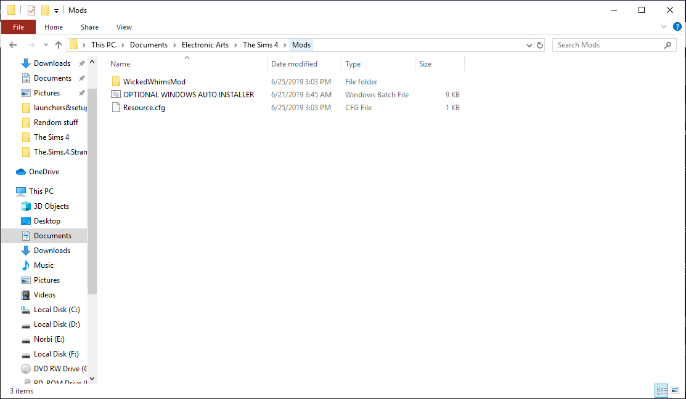Image resolution: width=686 pixels, height=399 pixels.
Task: Expand chevron after The Sims 4 breadcrumb
Action: [x=285, y=45]
